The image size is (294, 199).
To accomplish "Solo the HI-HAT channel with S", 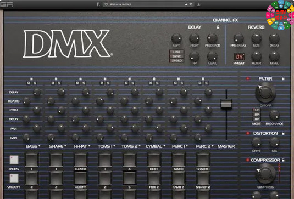I will click(84, 83).
